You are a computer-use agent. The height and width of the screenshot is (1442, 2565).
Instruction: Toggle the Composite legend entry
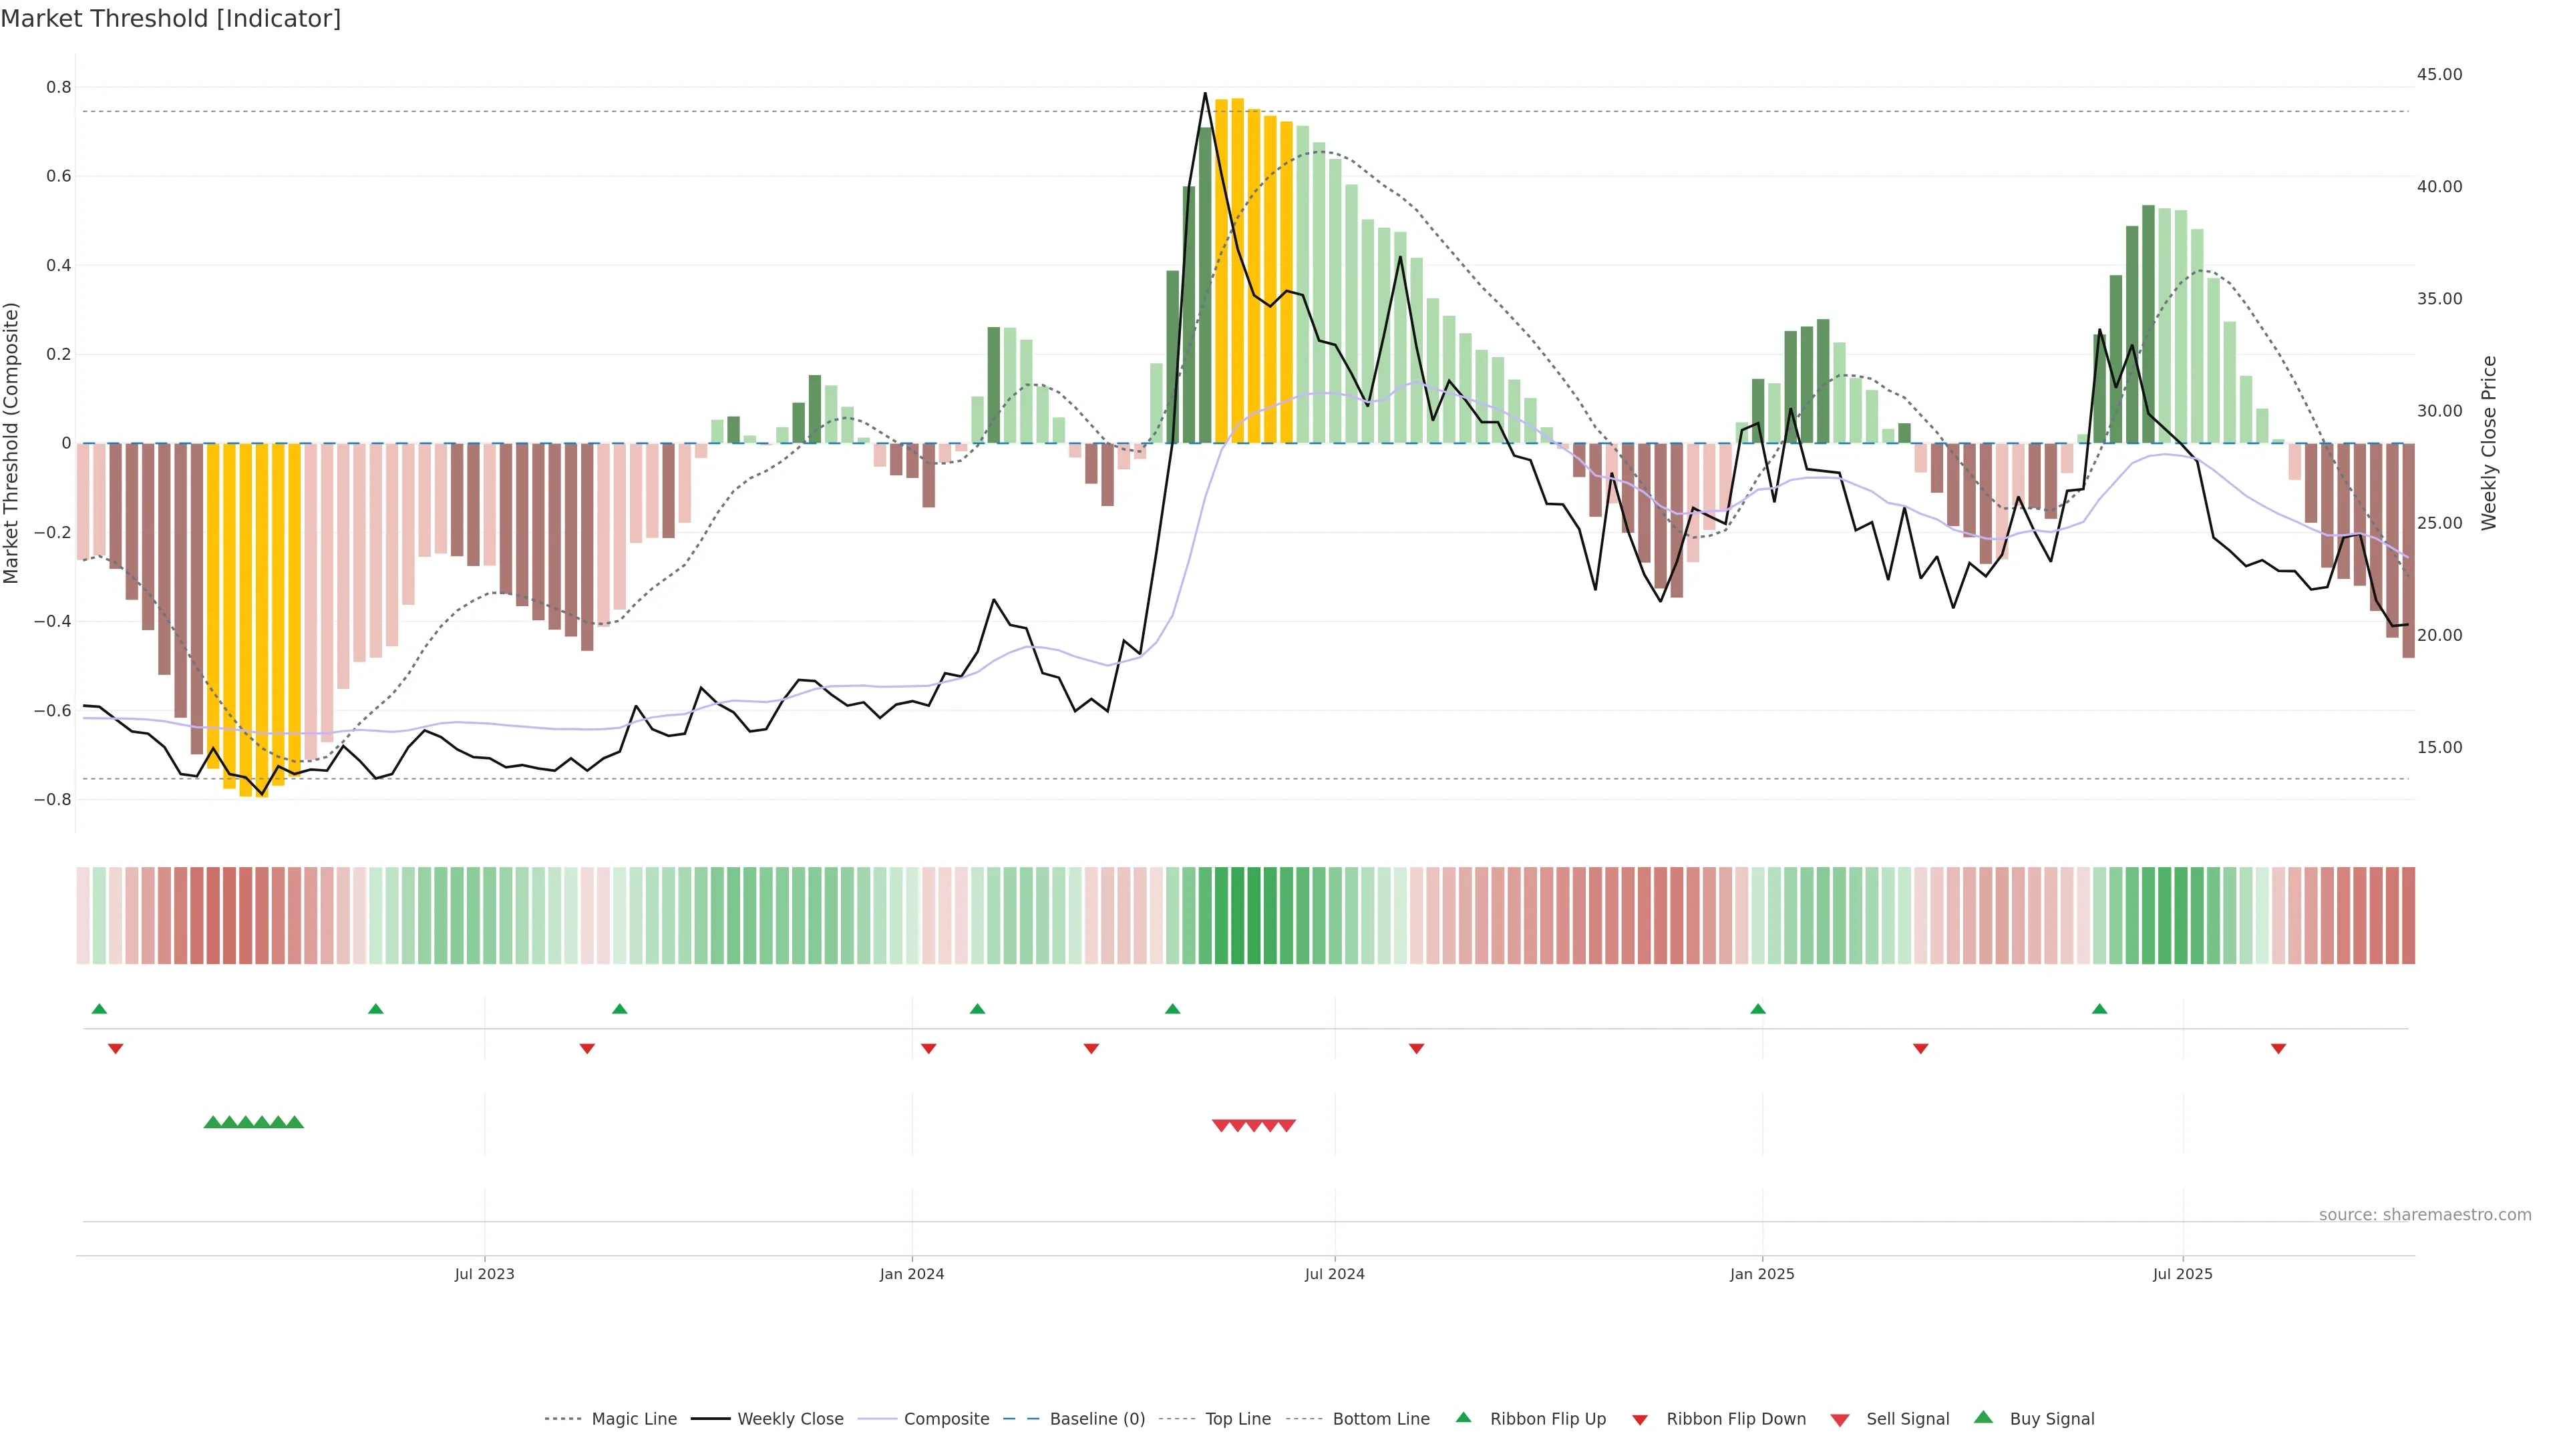tap(946, 1419)
